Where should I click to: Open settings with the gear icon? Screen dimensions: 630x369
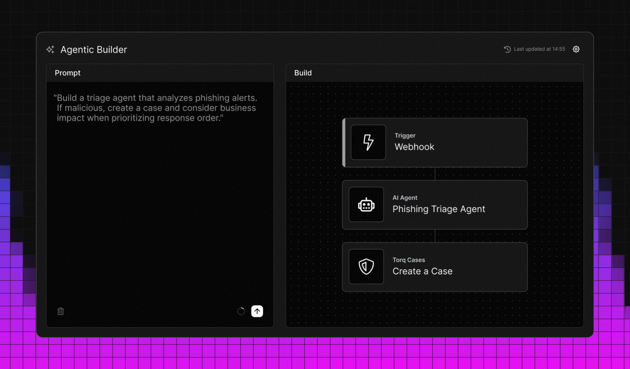576,49
